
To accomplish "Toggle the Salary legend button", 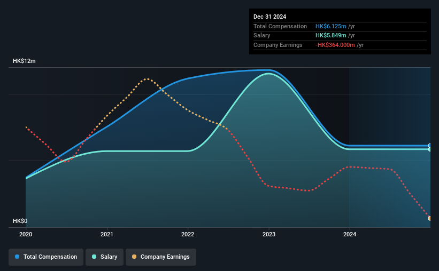I will pos(104,257).
